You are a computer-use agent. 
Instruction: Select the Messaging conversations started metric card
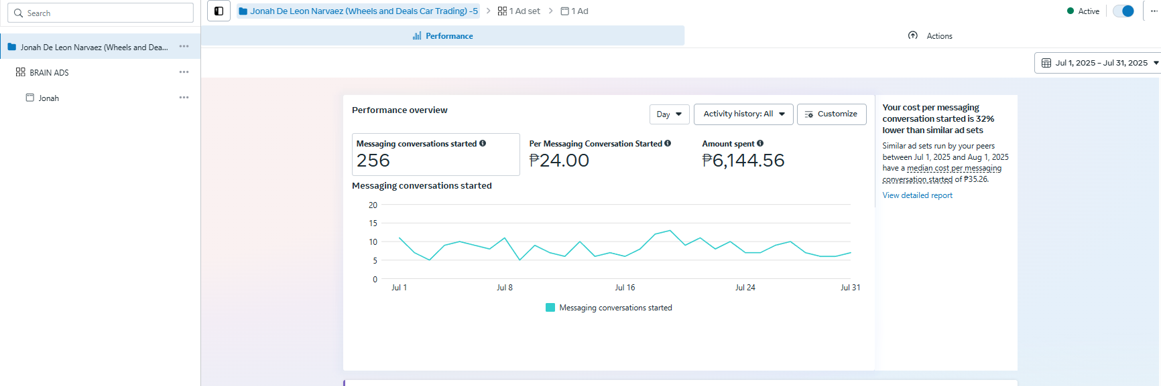coord(435,155)
